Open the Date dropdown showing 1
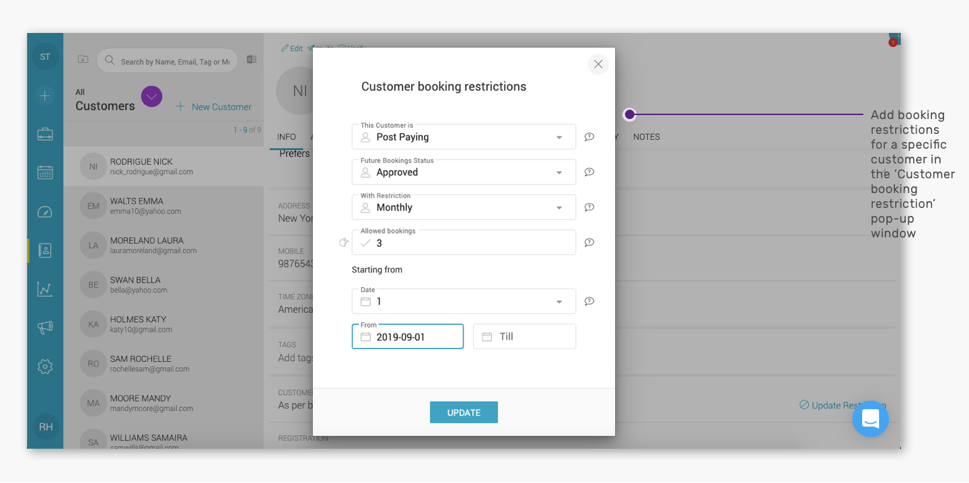Screen dimensions: 969x483 click(464, 301)
